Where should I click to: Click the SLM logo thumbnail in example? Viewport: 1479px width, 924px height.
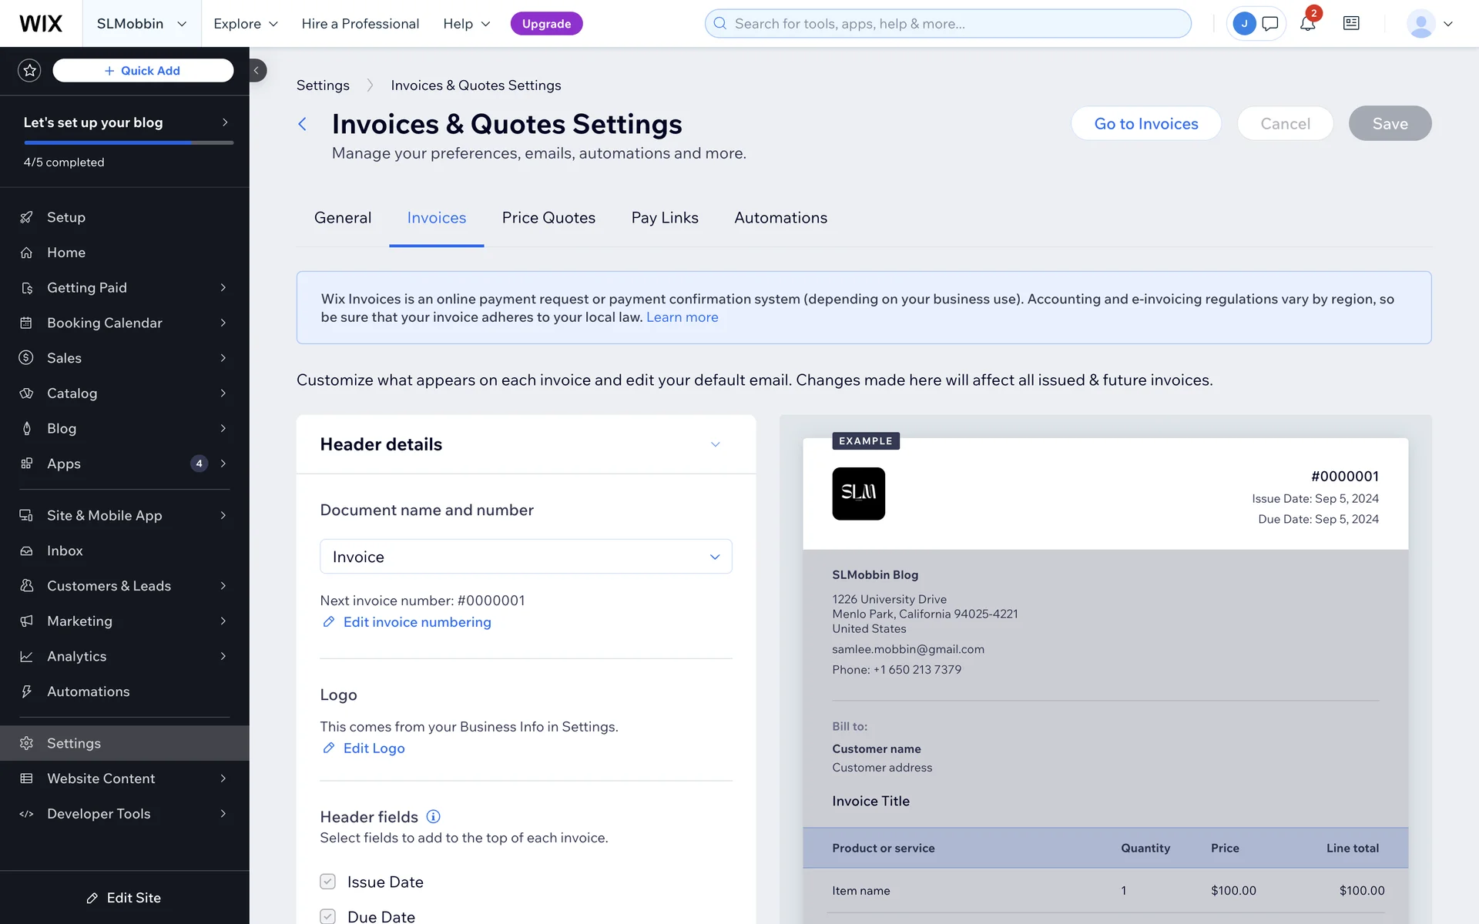point(858,494)
